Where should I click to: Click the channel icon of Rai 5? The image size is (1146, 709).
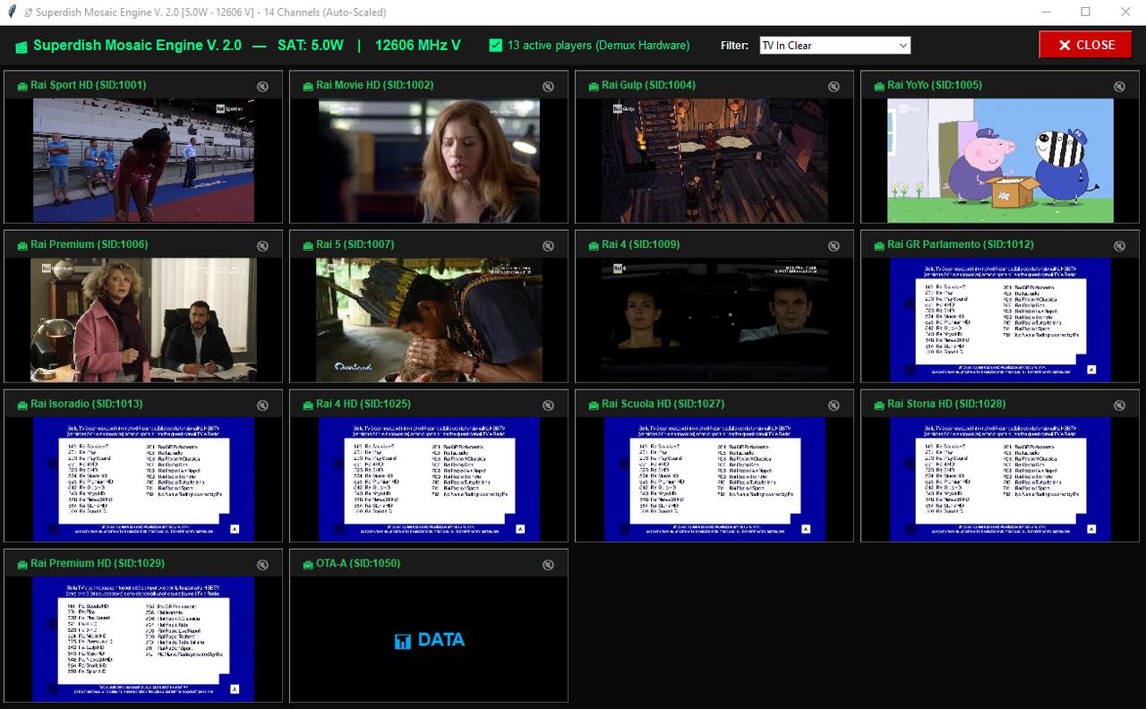coord(307,245)
